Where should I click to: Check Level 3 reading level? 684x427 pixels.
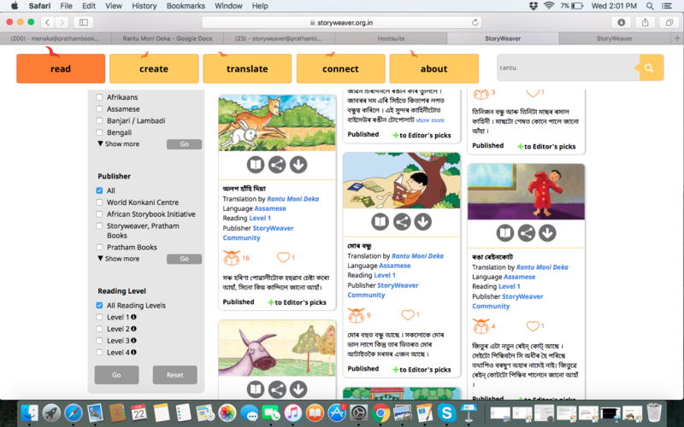click(x=99, y=341)
